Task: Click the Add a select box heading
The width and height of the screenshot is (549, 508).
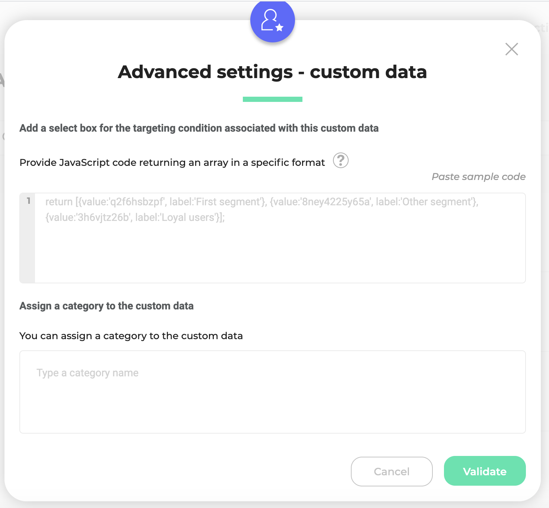Action: point(199,128)
